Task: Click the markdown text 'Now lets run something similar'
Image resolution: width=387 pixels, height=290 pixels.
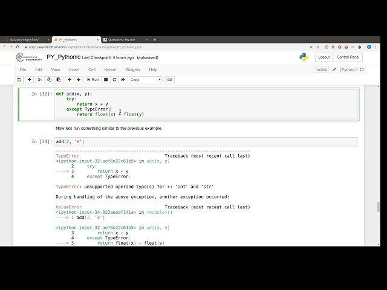Action: coord(109,128)
